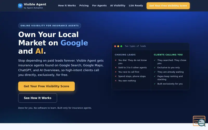Click the text 'Pages keep ranking and stacking'

pyautogui.click(x=170, y=78)
